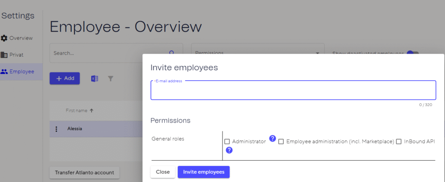Open the Employee settings section
The image size is (445, 182).
(x=21, y=71)
